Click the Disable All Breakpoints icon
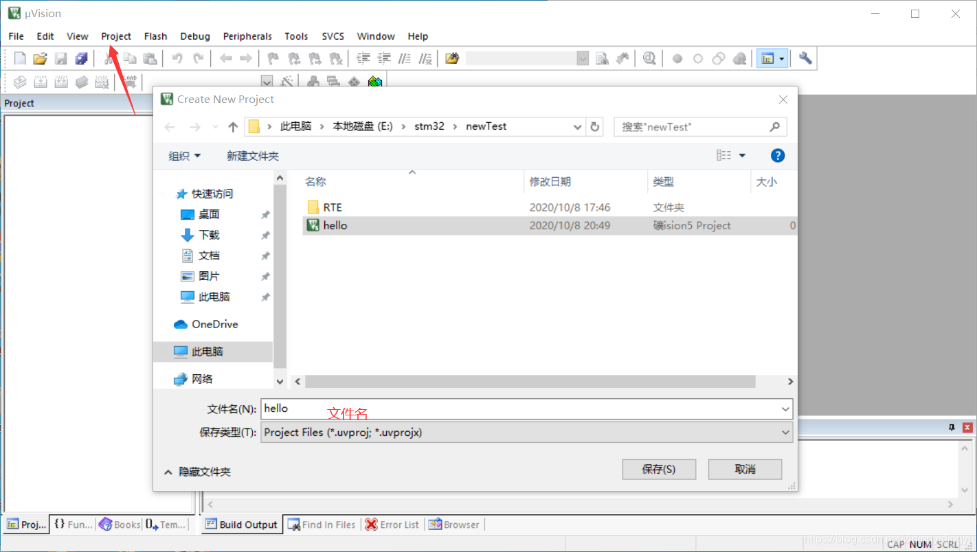This screenshot has width=977, height=552. pyautogui.click(x=719, y=58)
